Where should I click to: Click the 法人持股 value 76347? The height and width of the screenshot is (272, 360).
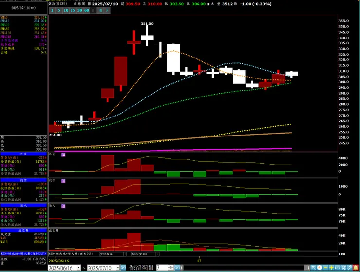pos(40,213)
